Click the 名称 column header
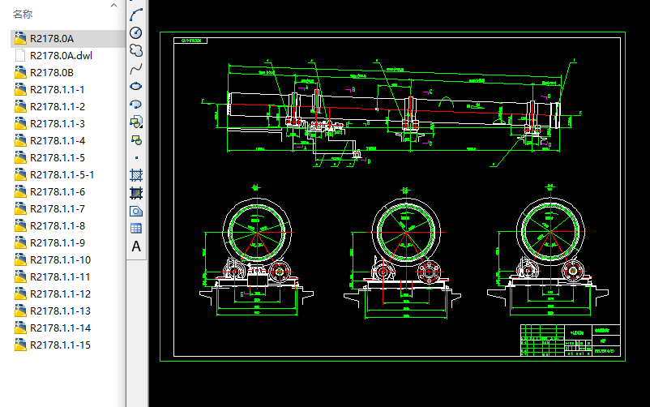This screenshot has height=407, width=650. 23,14
